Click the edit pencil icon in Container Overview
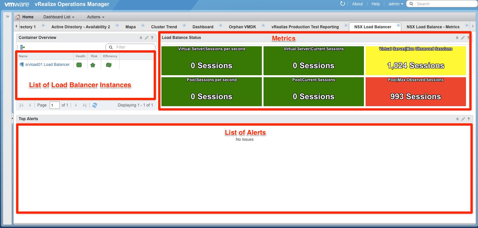This screenshot has height=228, width=478. [146, 38]
